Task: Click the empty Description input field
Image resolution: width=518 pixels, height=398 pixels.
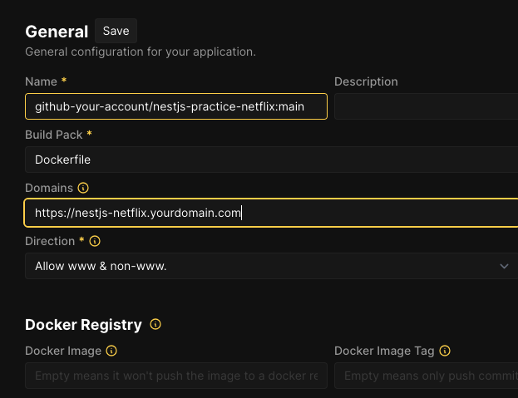Action: click(426, 106)
